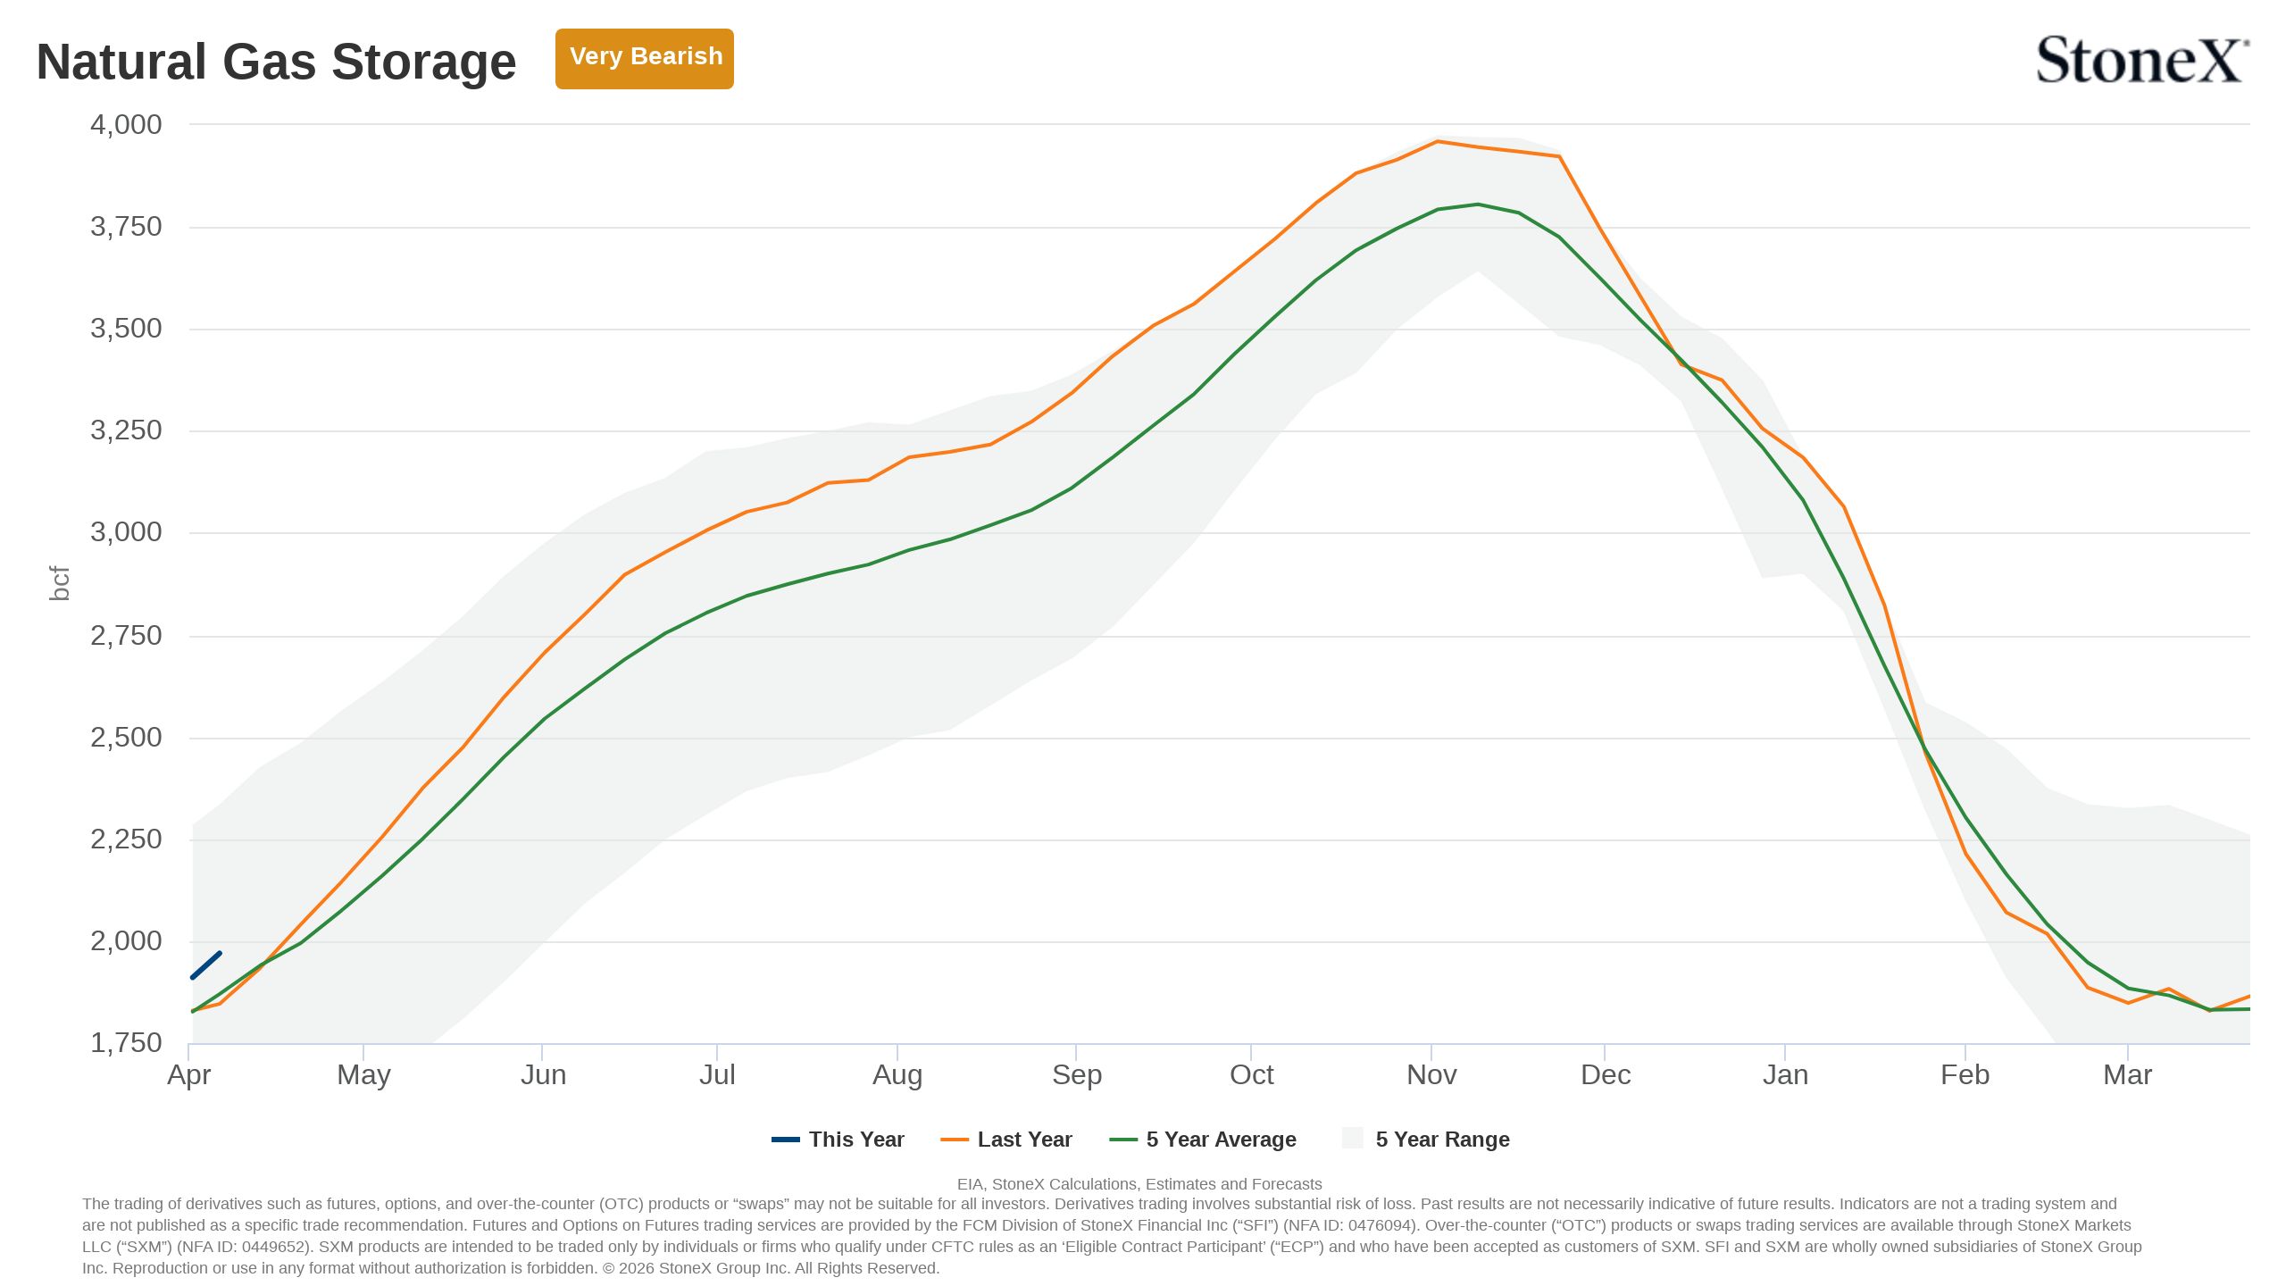The height and width of the screenshot is (1286, 2286).
Task: Toggle the Last Year legend series
Action: pos(1006,1140)
